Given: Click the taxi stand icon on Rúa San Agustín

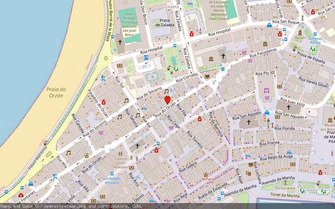Looking at the screenshot, I should click(267, 113).
